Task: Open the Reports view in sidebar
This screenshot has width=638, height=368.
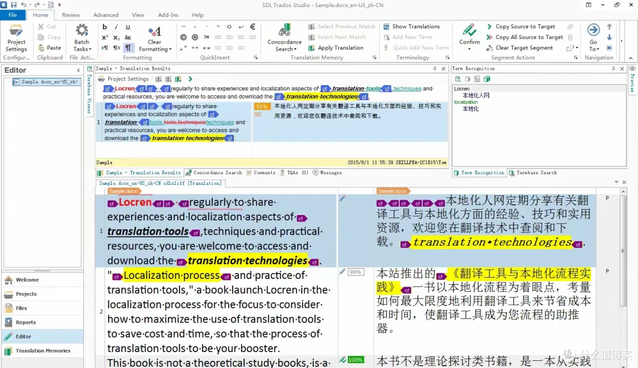Action: (43, 323)
